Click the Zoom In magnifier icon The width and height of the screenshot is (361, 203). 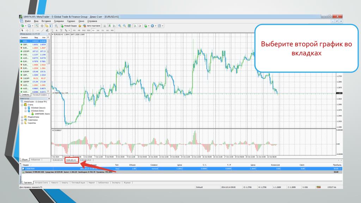[x=120, y=26]
